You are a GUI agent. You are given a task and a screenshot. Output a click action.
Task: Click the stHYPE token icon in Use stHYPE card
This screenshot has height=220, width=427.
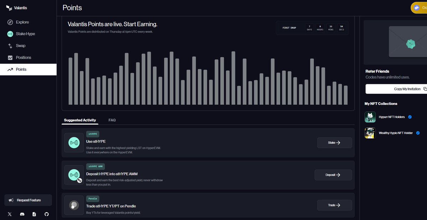coord(74,143)
